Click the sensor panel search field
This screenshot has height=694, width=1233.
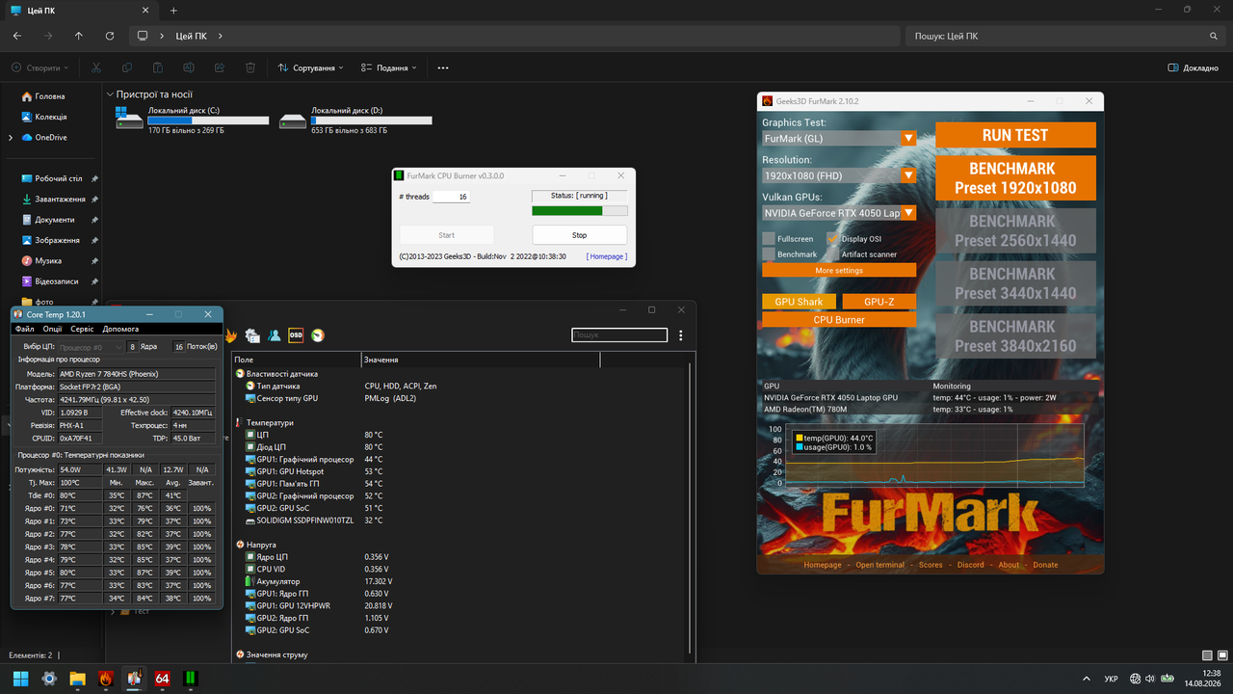coord(619,335)
